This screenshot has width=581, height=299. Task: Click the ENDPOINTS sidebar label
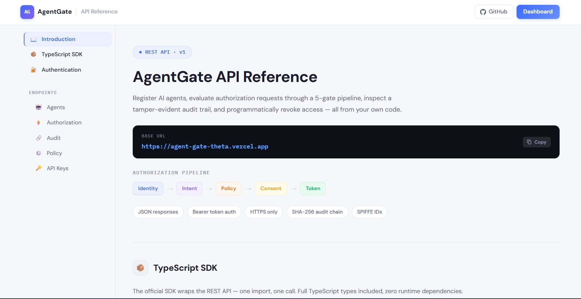pyautogui.click(x=43, y=93)
